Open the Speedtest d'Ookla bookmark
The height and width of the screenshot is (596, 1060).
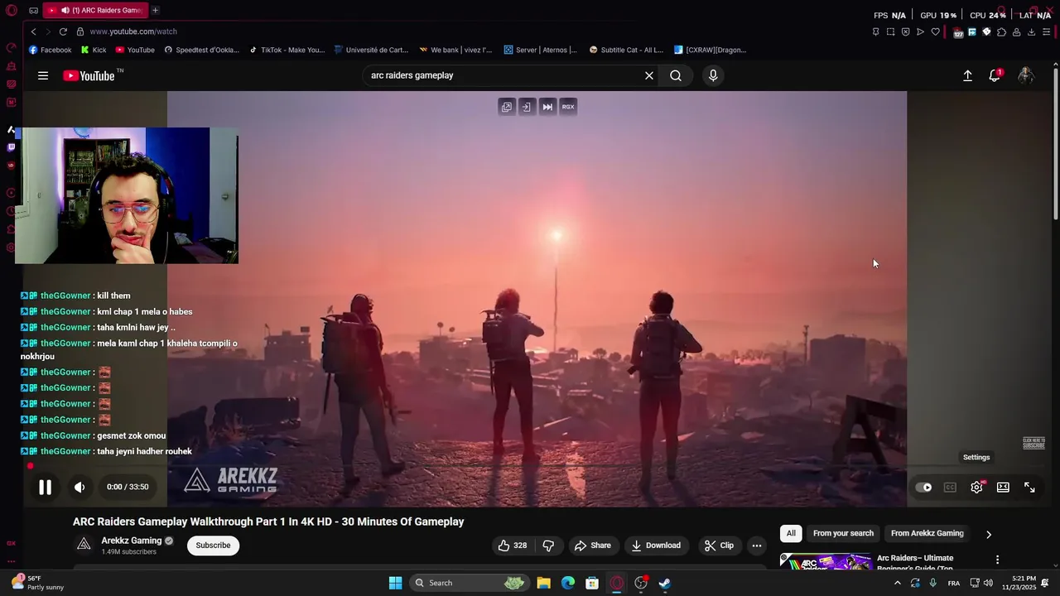click(x=202, y=50)
